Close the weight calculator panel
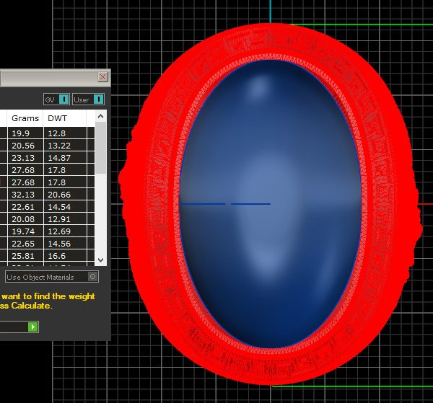 coord(103,76)
